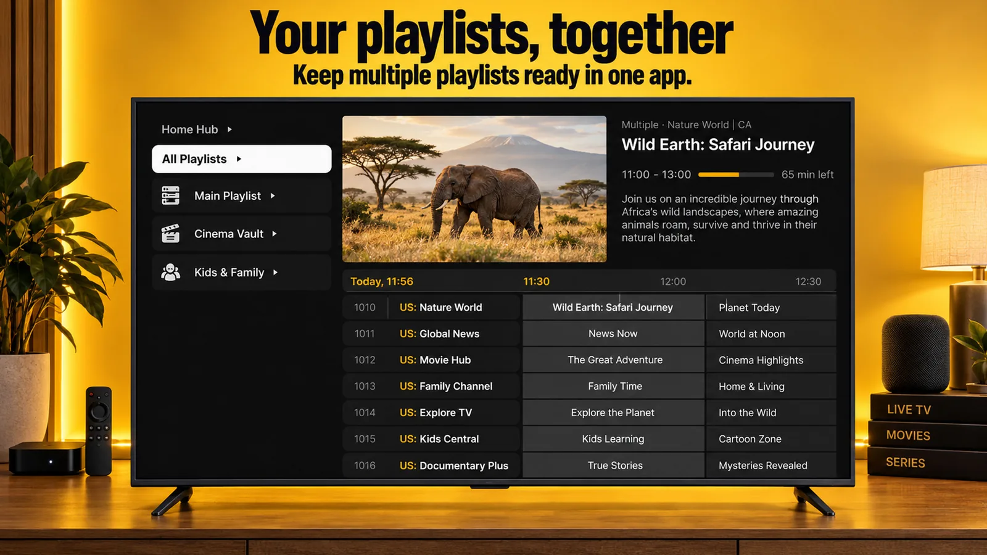
Task: Open the Cinema Vault playlist
Action: tap(241, 234)
